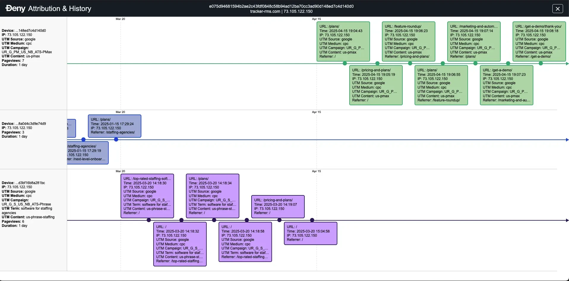Open the /feature-roundup/ pageview card
Screen dimensions: 569x281
click(x=409, y=41)
